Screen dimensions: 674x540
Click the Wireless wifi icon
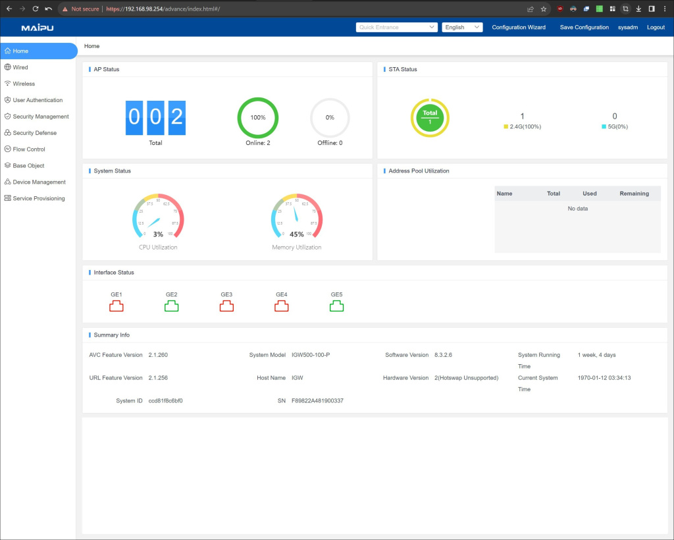pyautogui.click(x=7, y=84)
